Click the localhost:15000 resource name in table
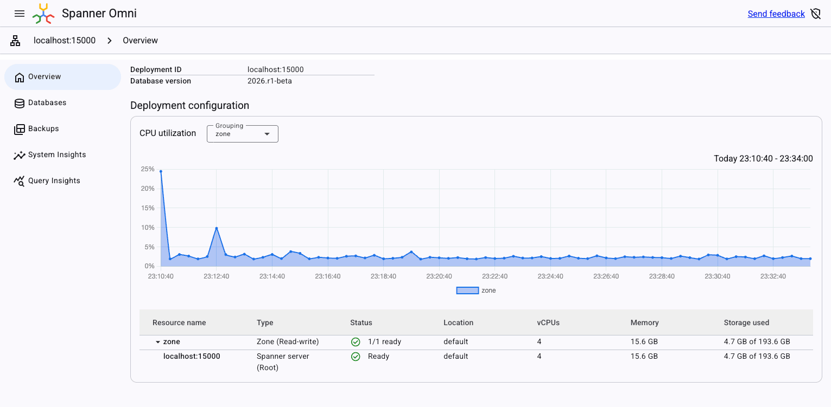Viewport: 831px width, 407px height. tap(192, 357)
